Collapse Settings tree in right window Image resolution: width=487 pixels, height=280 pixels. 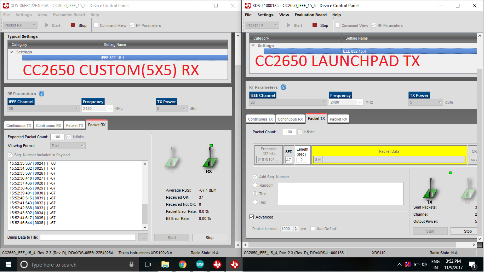point(253,46)
